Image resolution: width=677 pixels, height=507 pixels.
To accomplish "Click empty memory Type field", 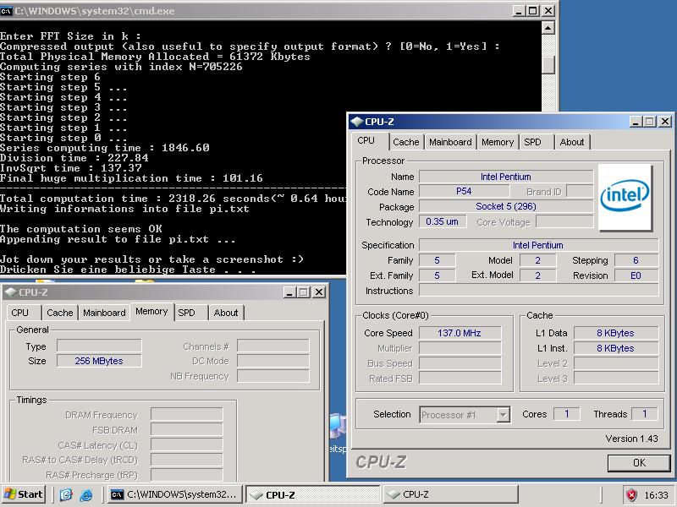I will point(99,346).
